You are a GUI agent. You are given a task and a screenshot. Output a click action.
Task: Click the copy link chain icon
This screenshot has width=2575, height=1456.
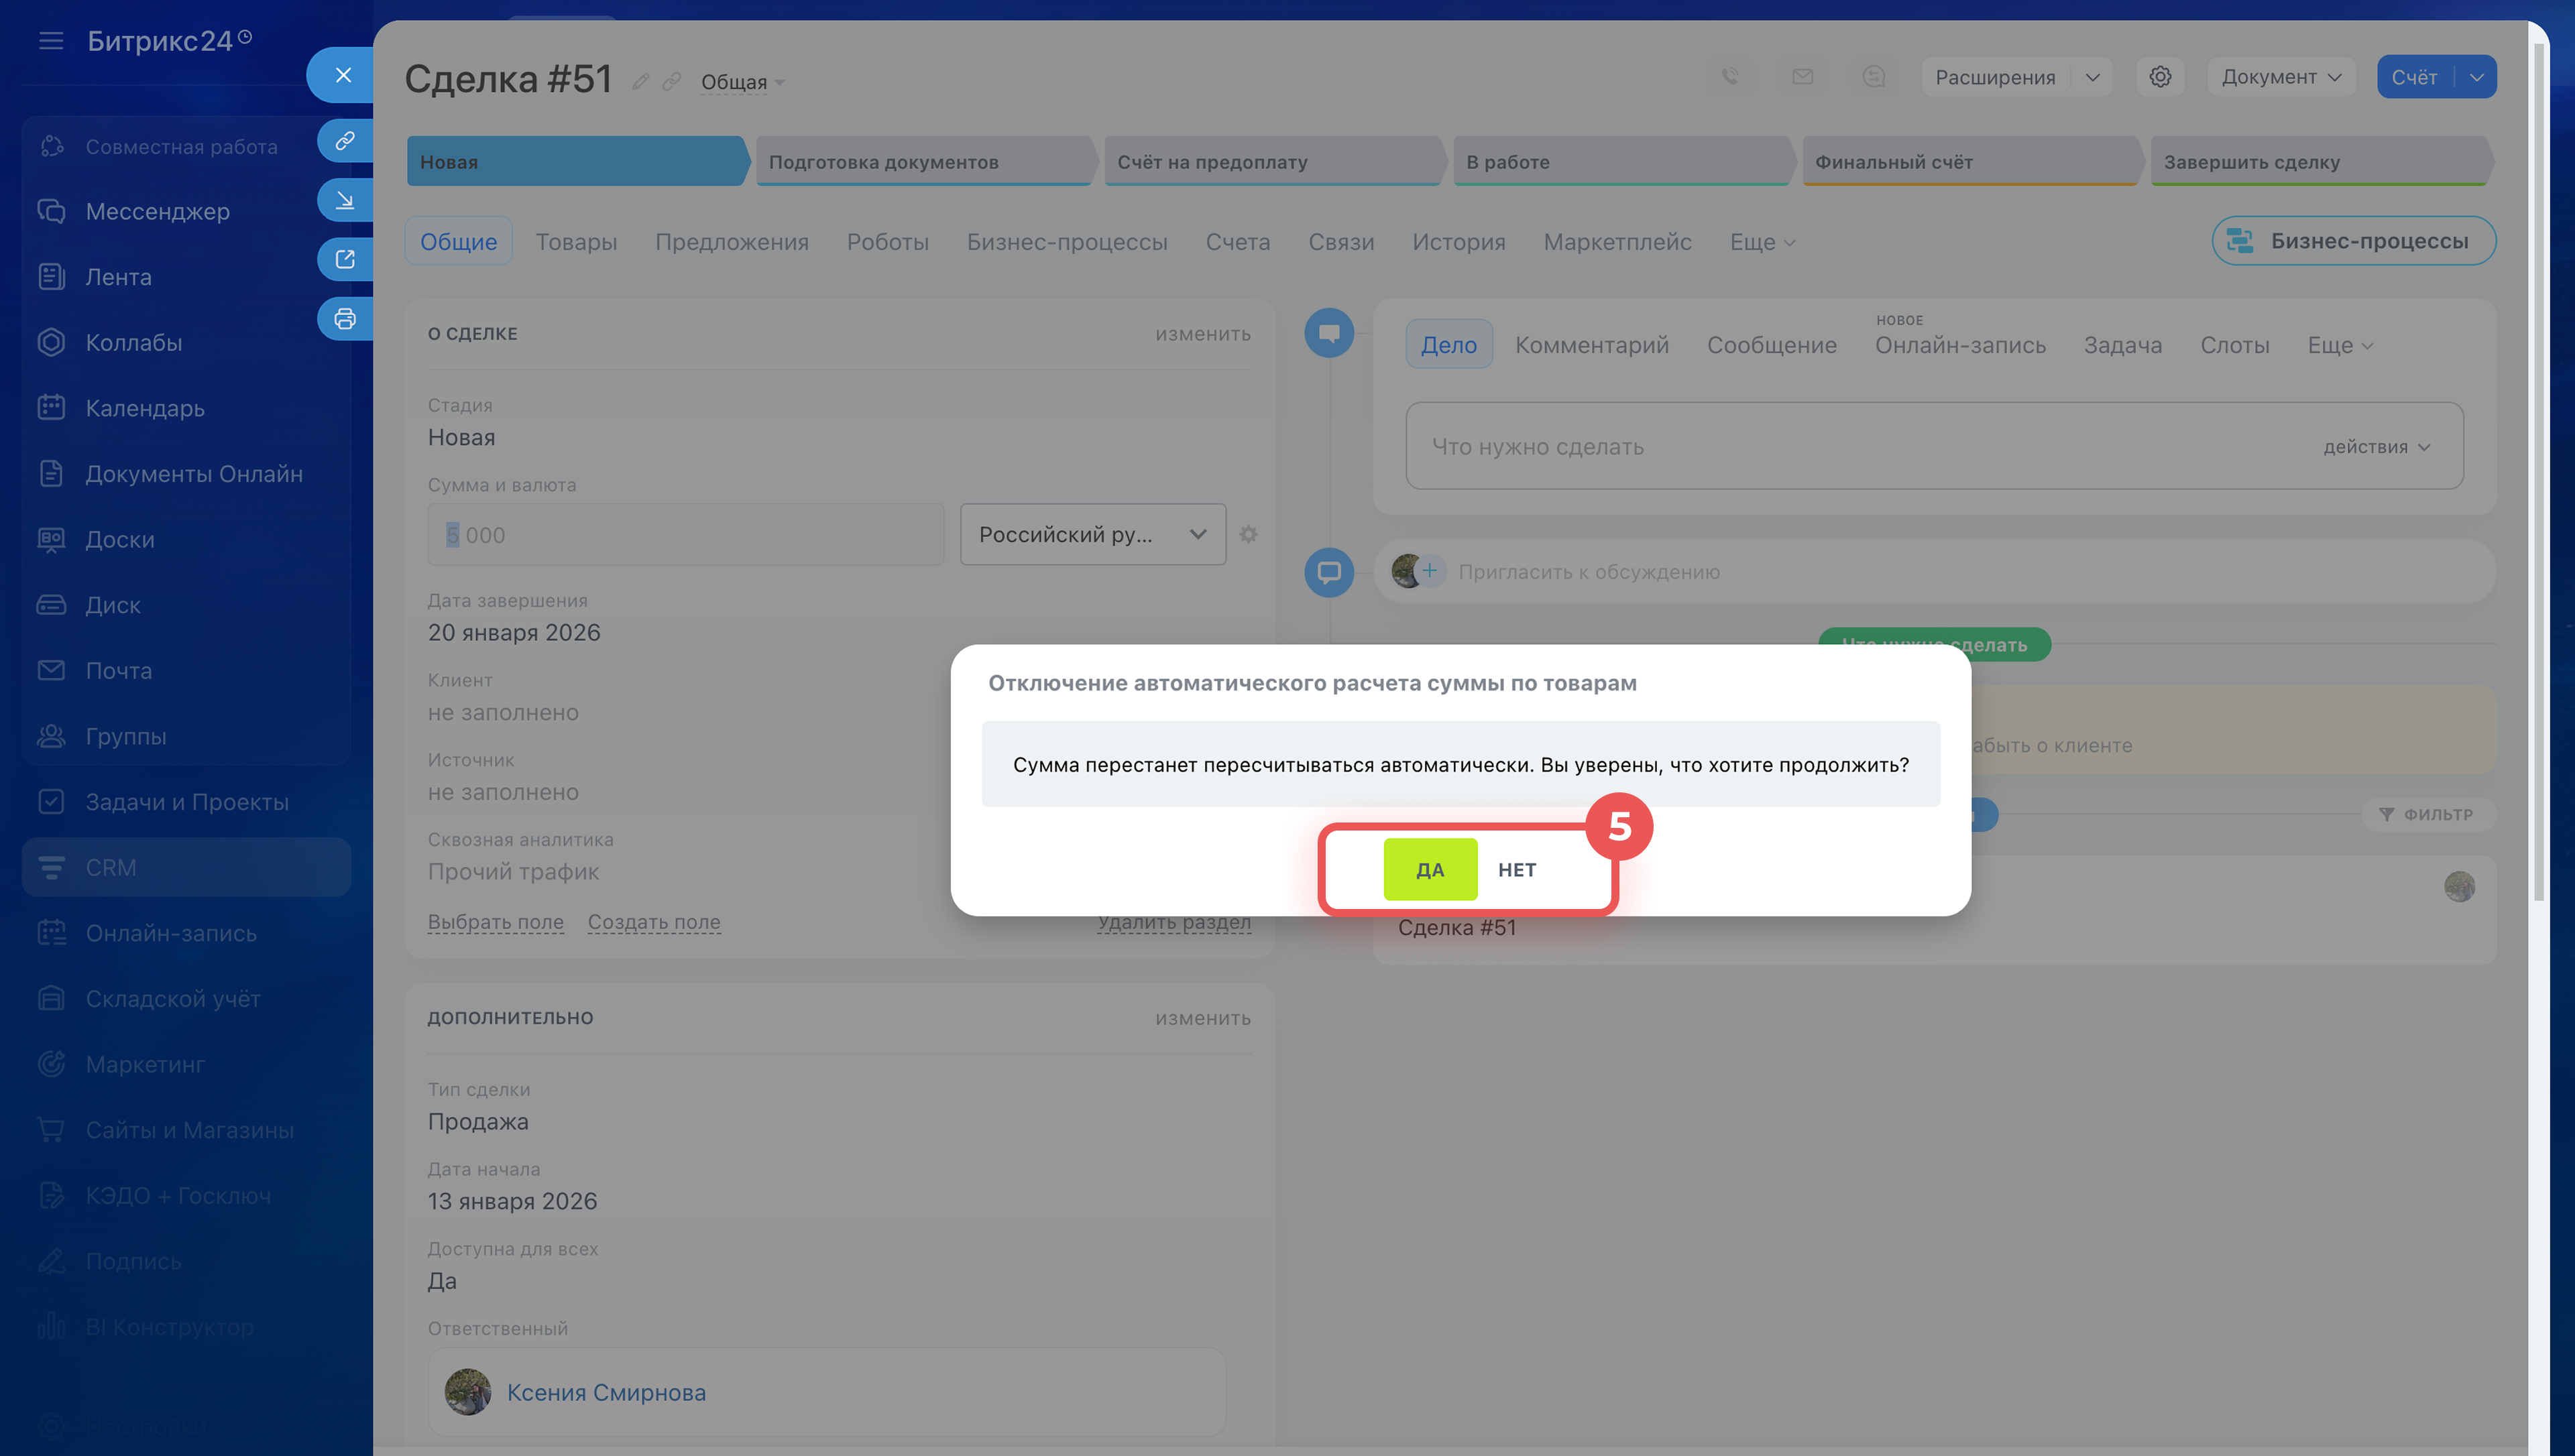coord(345,141)
